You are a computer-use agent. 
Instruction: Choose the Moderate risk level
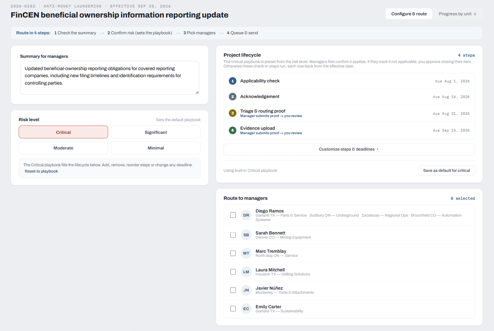coord(63,148)
